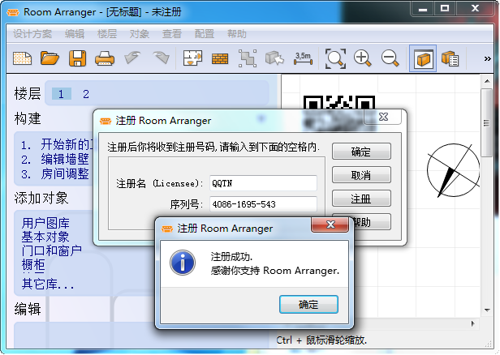Open the 设计方案 menu
This screenshot has height=355, width=500.
(x=34, y=34)
